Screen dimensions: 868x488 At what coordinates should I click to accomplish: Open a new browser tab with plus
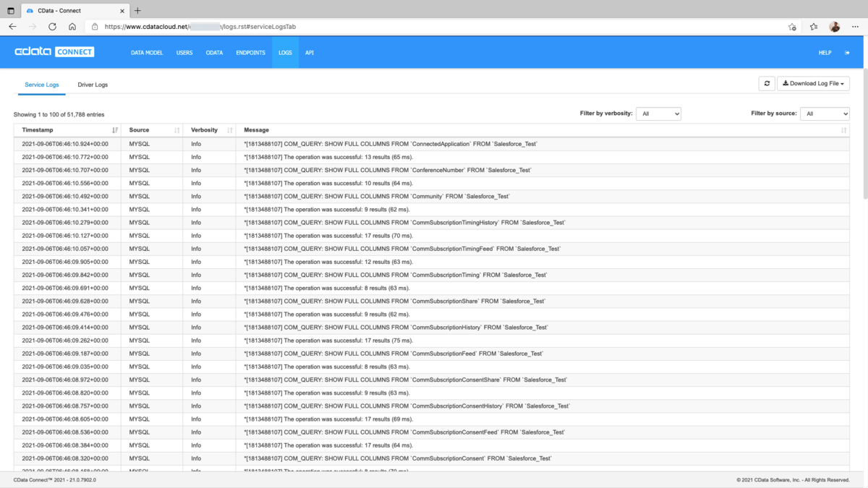[x=137, y=11]
